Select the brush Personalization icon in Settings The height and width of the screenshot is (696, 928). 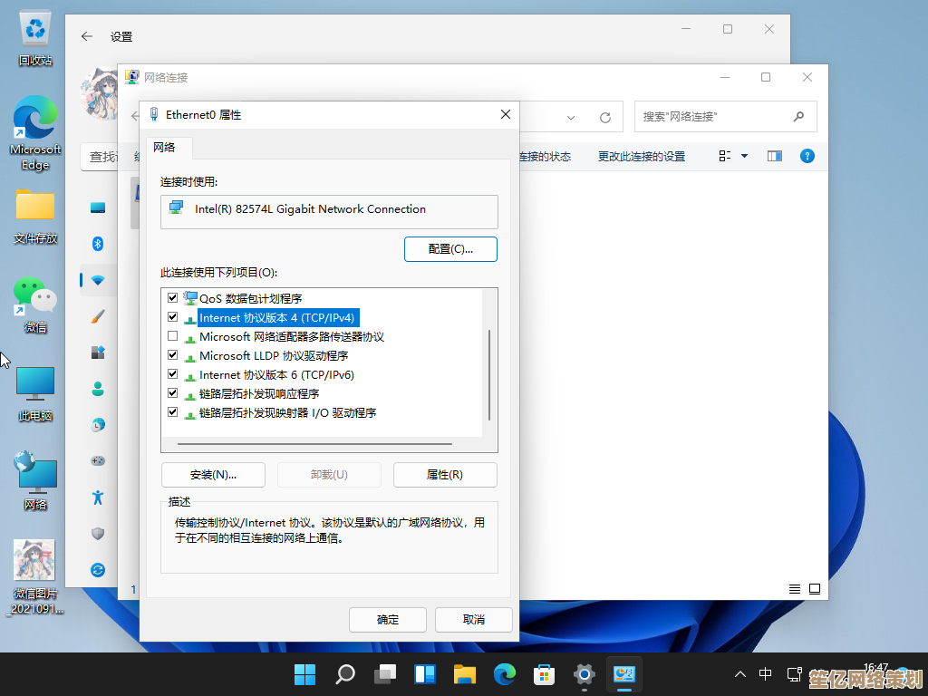tap(98, 316)
